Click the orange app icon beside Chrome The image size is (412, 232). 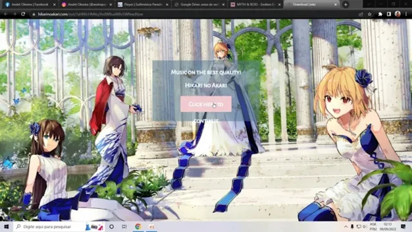coord(151,227)
